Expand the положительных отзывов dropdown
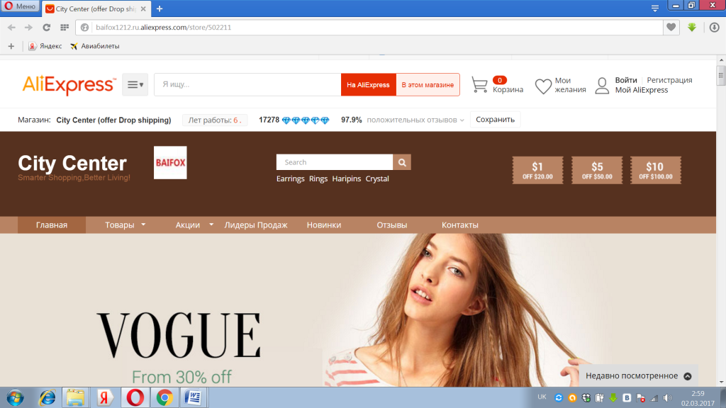 (415, 120)
